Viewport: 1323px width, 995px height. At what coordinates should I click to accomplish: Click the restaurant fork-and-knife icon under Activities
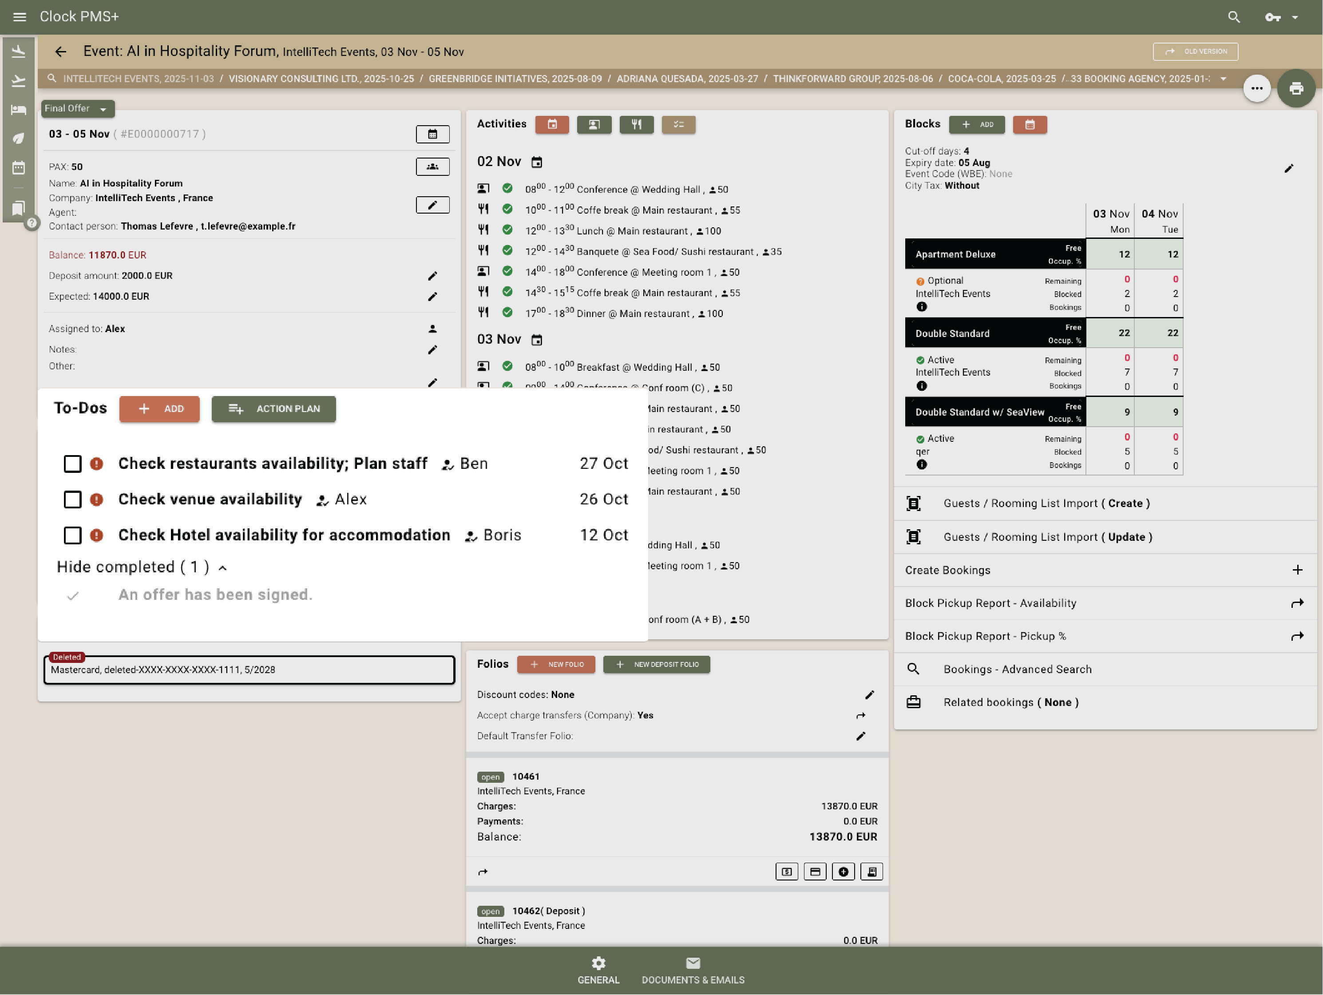636,124
